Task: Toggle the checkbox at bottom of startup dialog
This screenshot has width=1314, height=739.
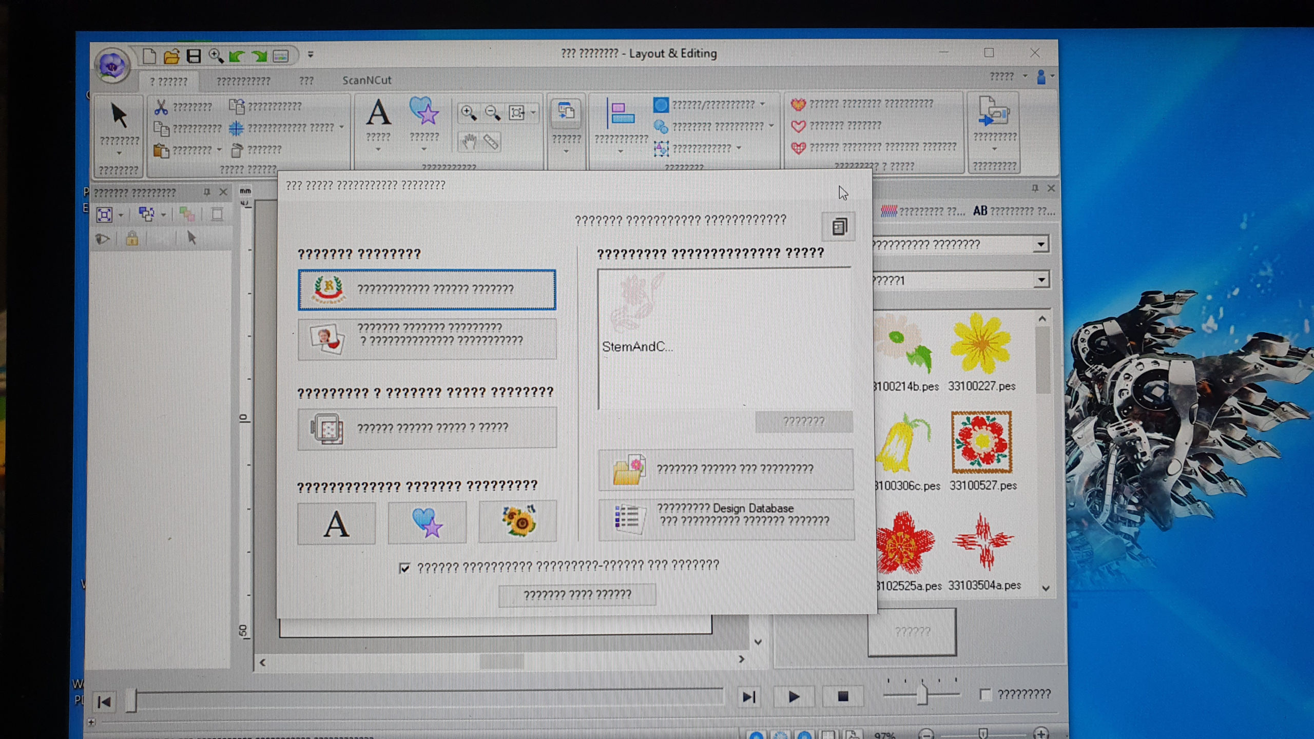Action: 404,568
